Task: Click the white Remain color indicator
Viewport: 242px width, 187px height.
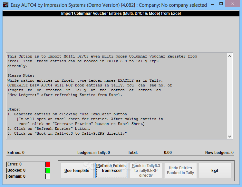Action: point(48,176)
